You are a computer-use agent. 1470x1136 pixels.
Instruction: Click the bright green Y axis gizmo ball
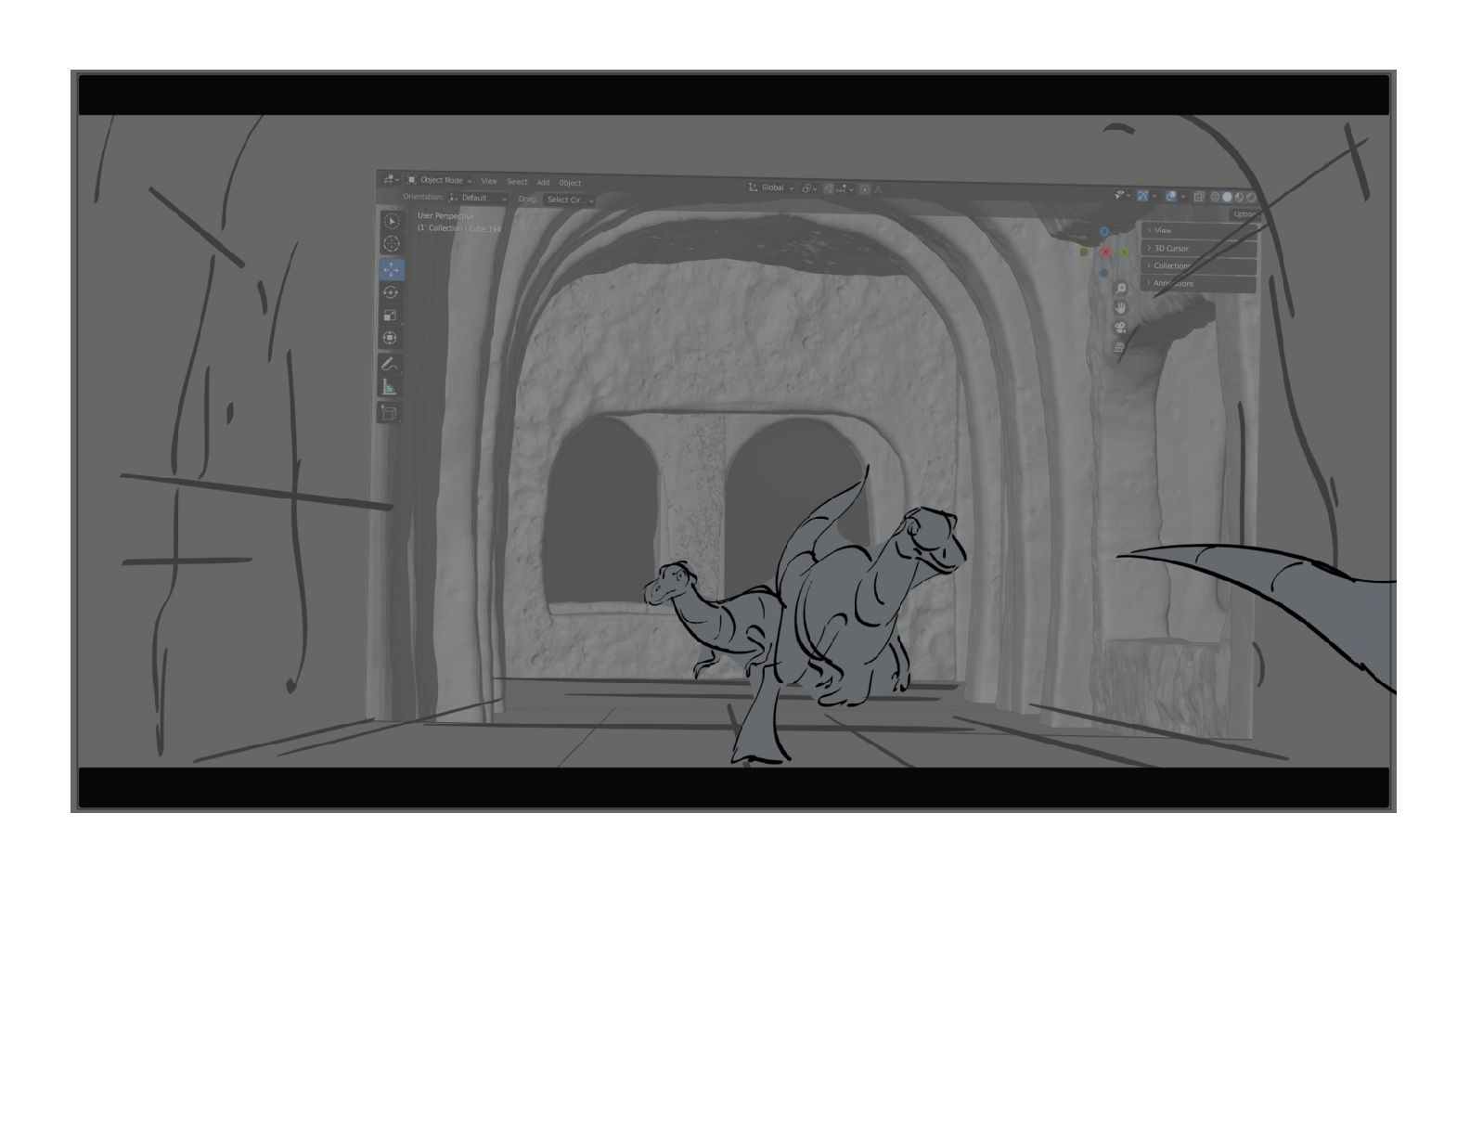tap(1124, 252)
